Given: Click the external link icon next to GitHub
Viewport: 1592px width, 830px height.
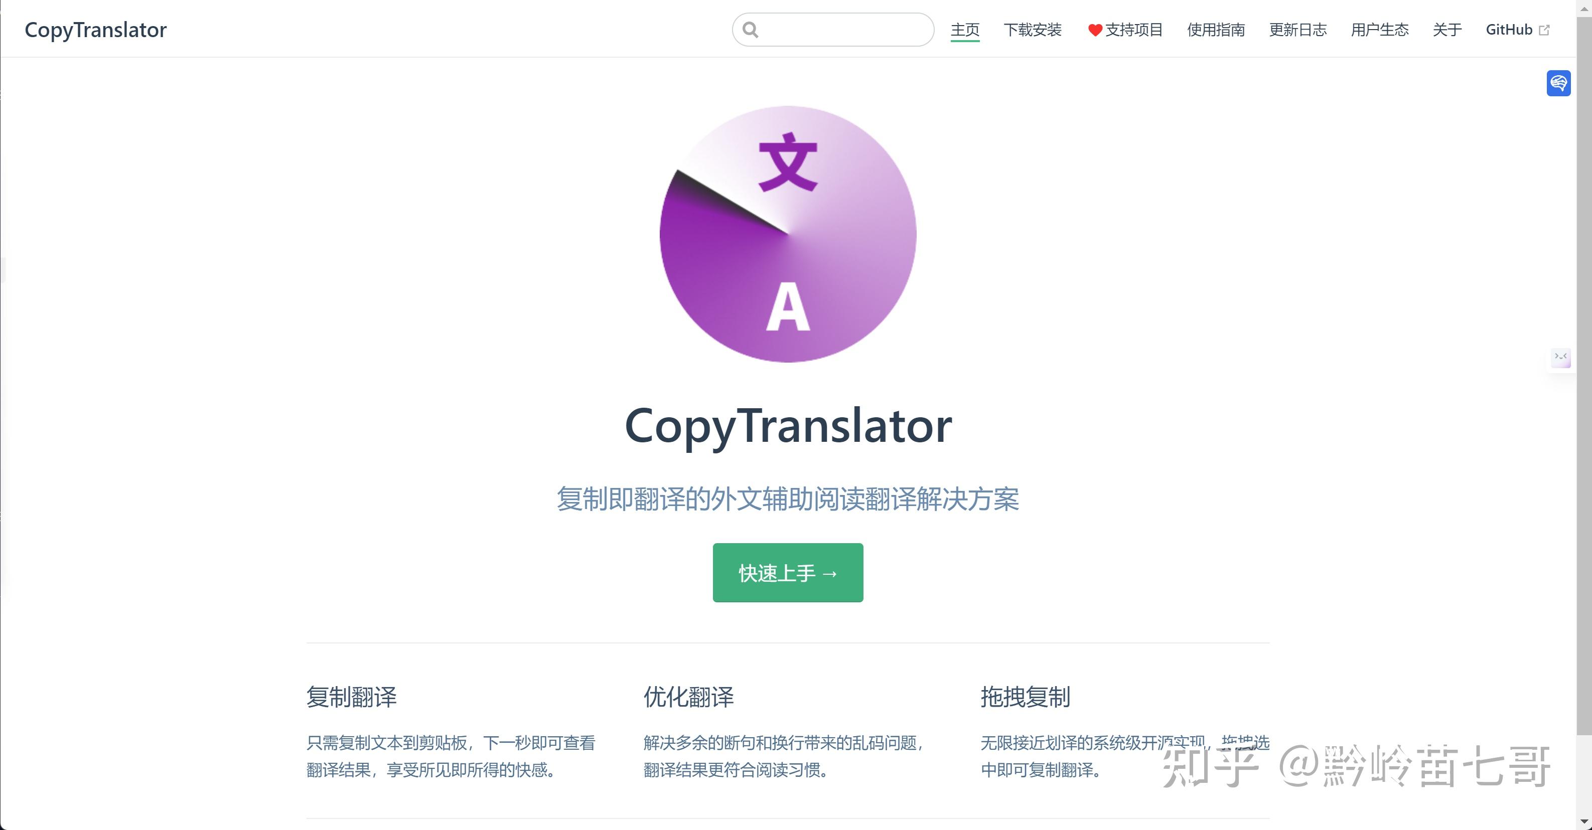Looking at the screenshot, I should [x=1546, y=29].
